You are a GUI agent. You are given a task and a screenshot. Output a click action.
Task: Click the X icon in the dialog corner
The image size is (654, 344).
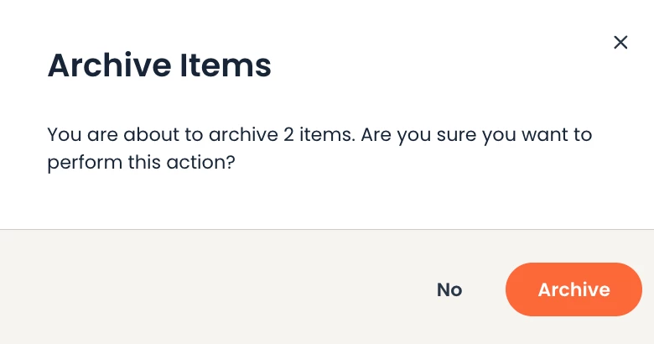pos(620,42)
